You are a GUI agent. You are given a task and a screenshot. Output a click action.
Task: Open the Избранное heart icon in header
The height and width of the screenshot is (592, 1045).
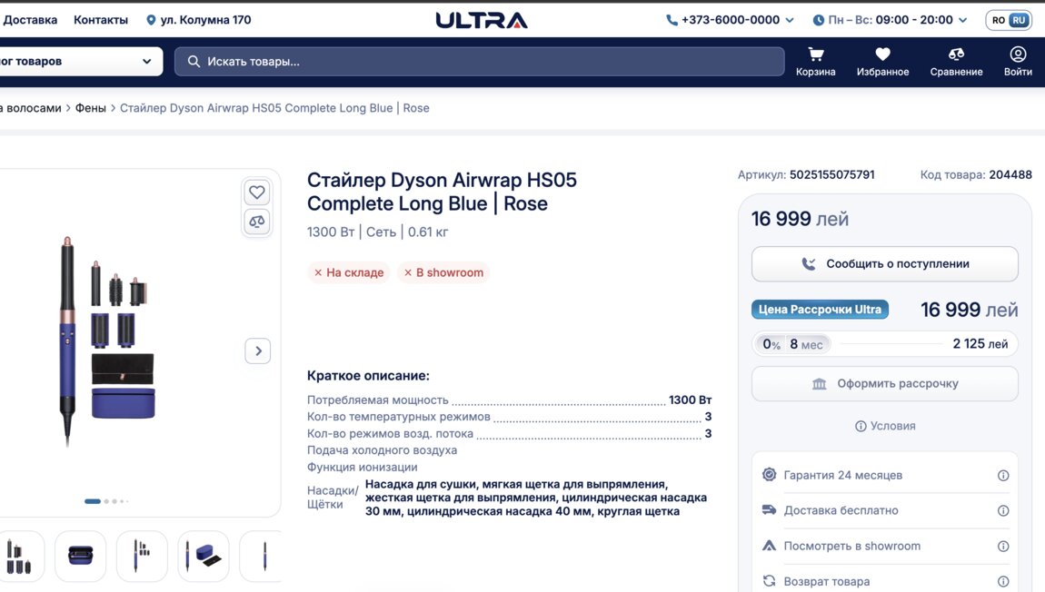(x=882, y=55)
